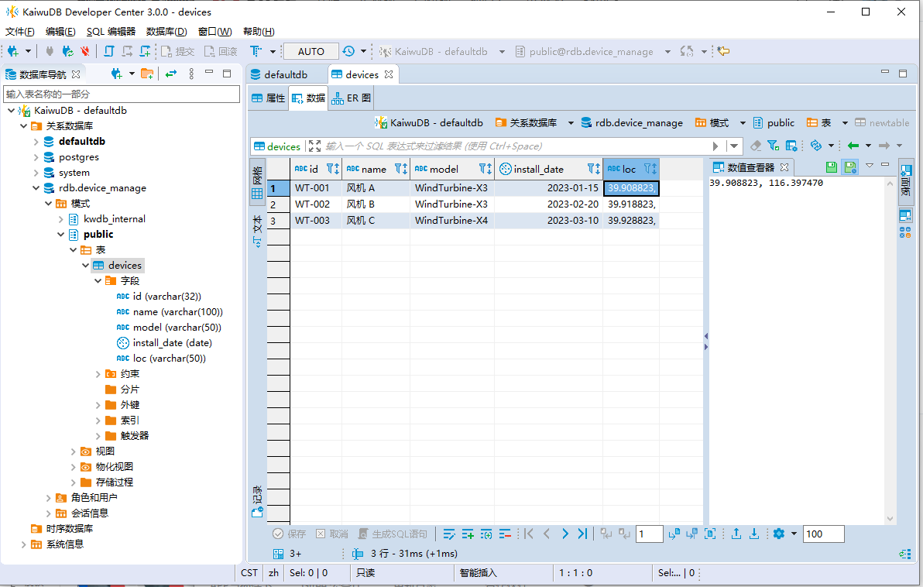Switch to the 属性 tab
This screenshot has height=587, width=923.
tap(269, 98)
